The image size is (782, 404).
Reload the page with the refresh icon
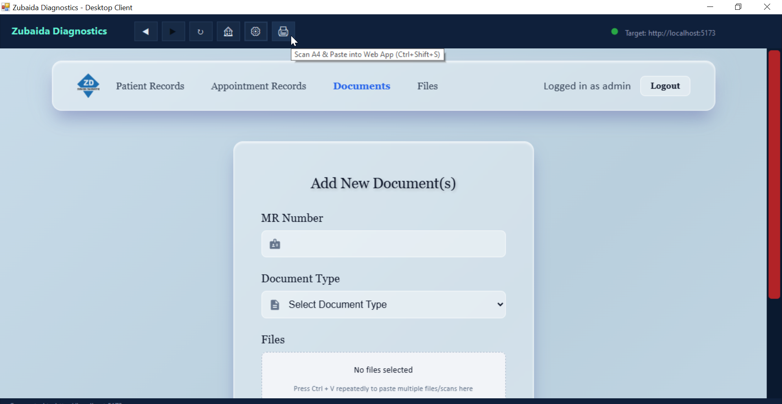click(x=200, y=32)
